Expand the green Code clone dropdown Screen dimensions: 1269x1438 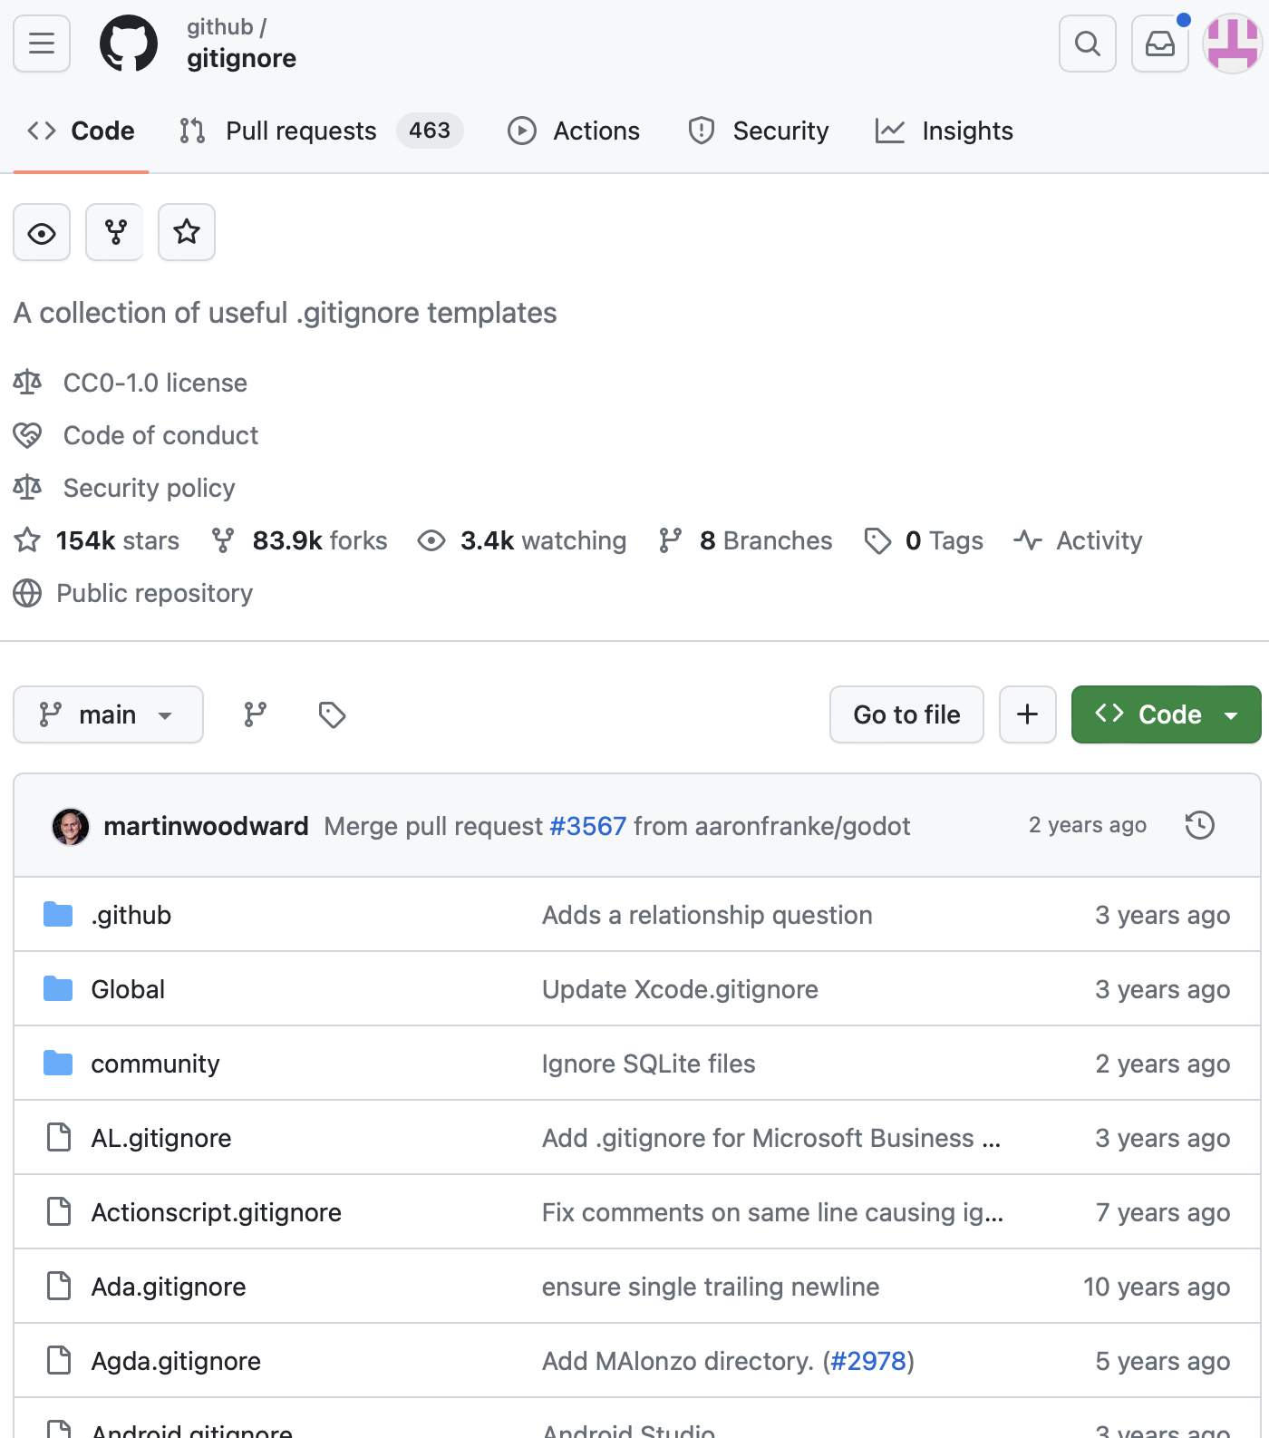(x=1166, y=714)
